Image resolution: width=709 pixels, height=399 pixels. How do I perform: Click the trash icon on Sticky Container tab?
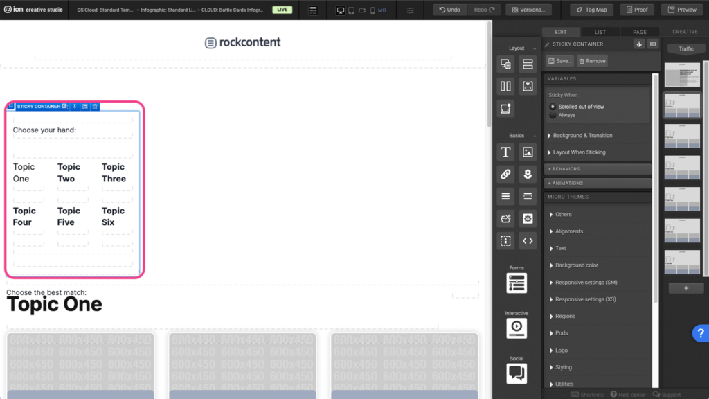pos(95,106)
